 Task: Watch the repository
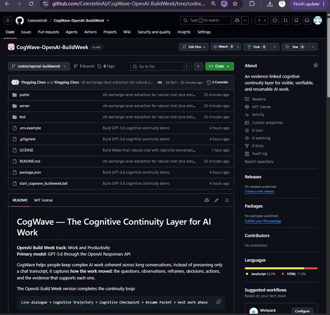click(x=223, y=47)
